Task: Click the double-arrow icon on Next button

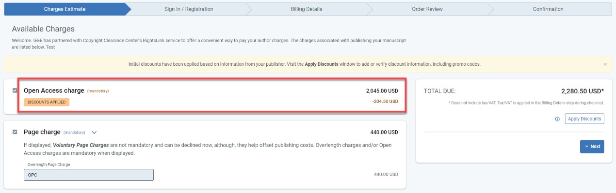Action: 586,147
